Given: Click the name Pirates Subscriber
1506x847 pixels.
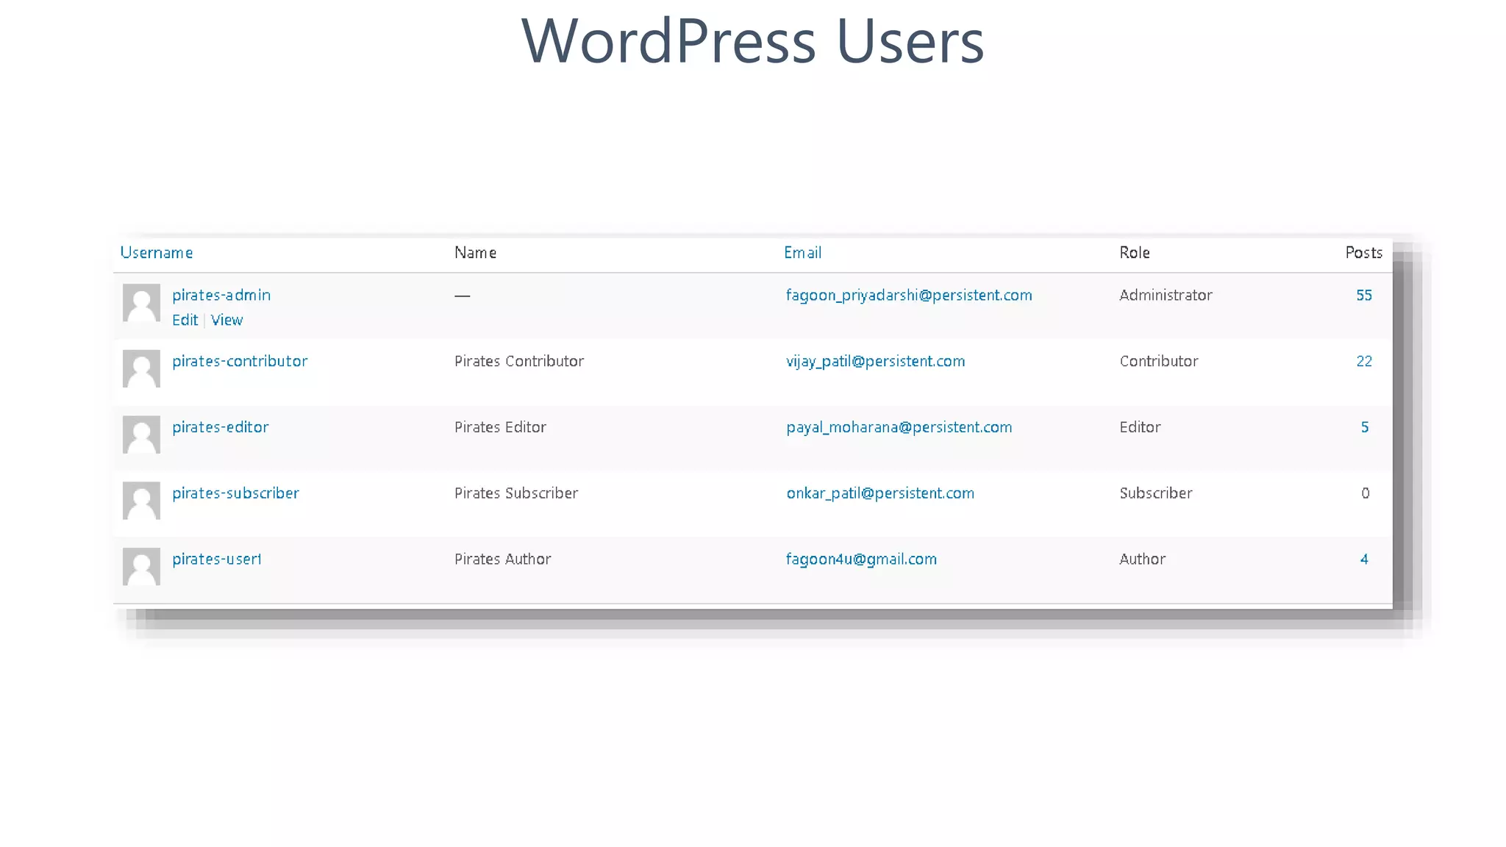Looking at the screenshot, I should pos(516,493).
